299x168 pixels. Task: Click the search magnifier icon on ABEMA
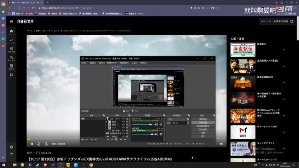click(292, 22)
